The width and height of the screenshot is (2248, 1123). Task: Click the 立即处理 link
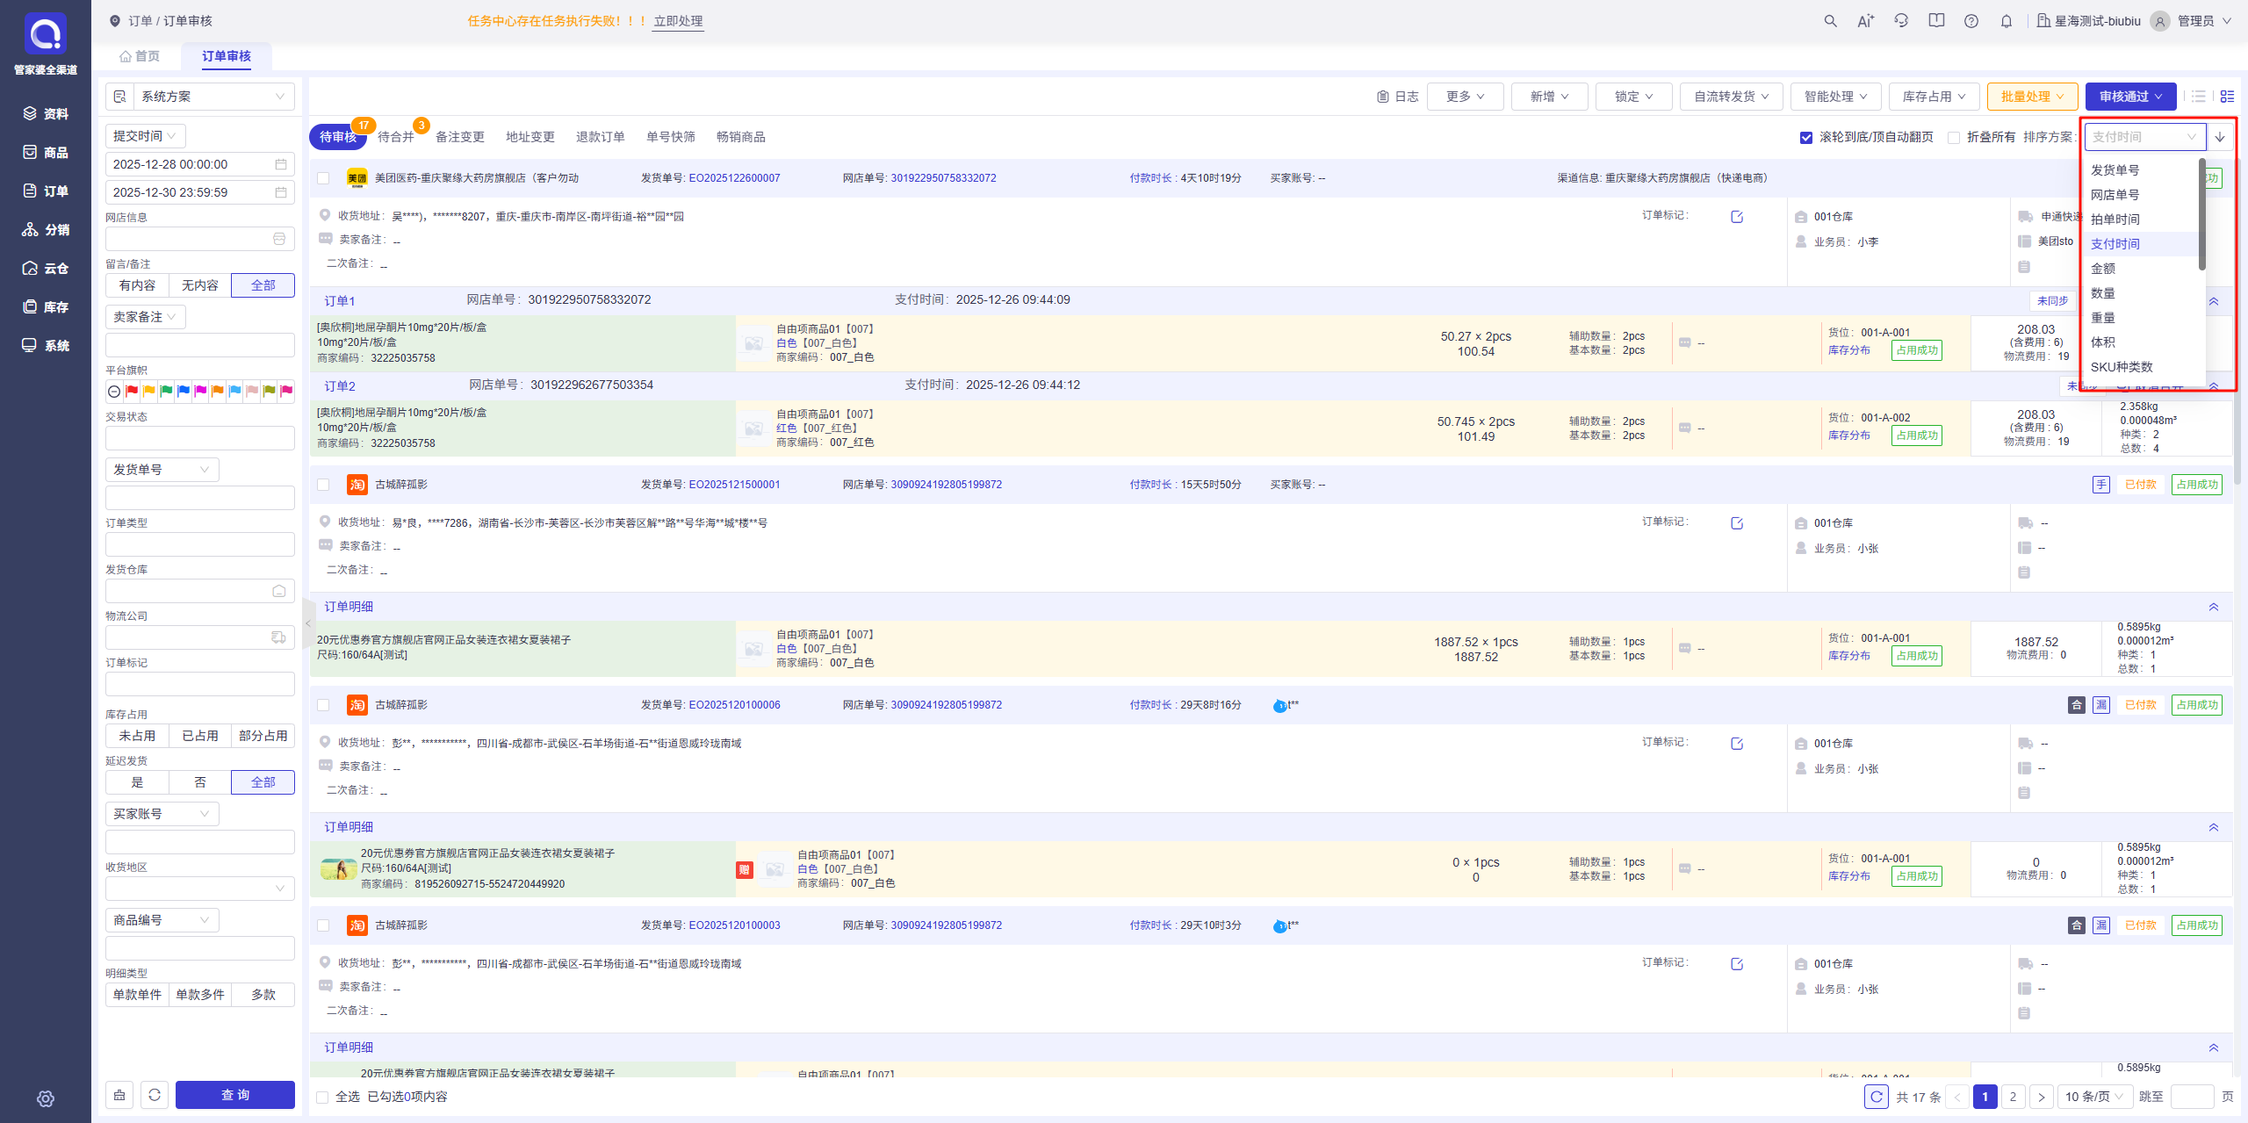(x=678, y=21)
